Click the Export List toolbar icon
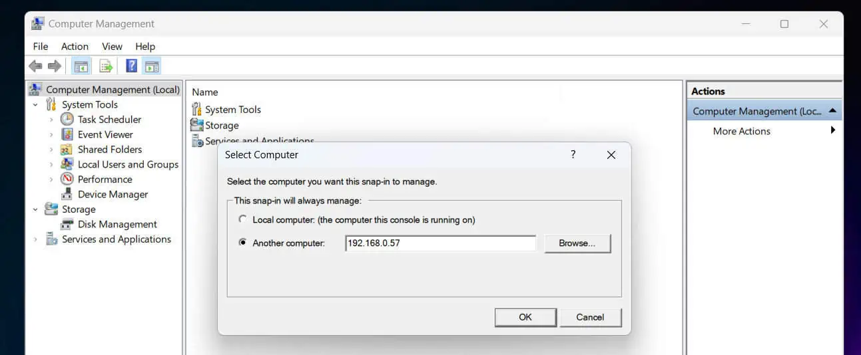This screenshot has height=355, width=861. pyautogui.click(x=106, y=66)
